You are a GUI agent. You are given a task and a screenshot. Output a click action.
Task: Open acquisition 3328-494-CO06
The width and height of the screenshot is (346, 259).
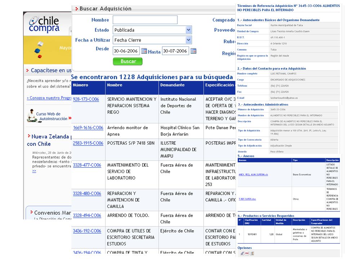click(87, 215)
